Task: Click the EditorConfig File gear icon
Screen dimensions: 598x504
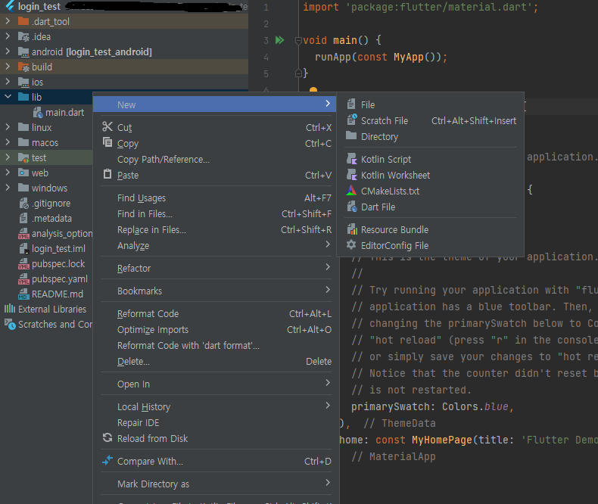Action: coord(351,244)
